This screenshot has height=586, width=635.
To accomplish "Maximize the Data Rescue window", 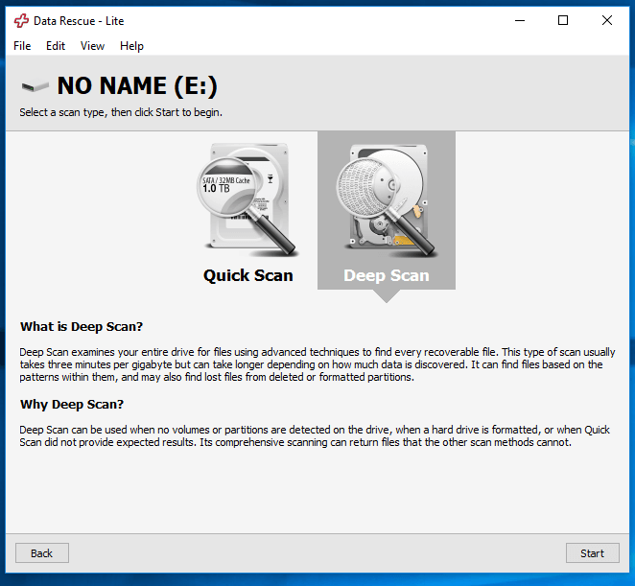I will point(563,20).
